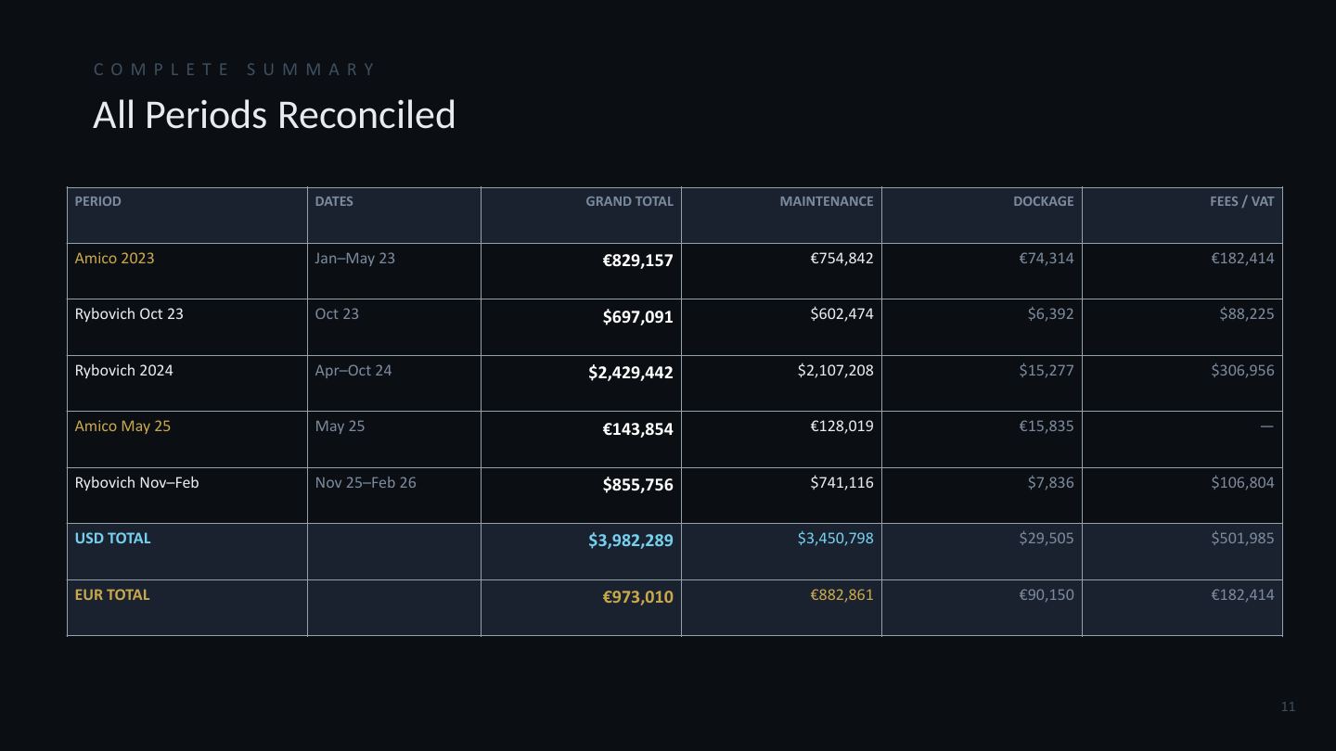1336x751 pixels.
Task: Select the €754,842 maintenance value
Action: pos(841,259)
